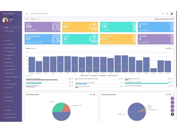Click the teal dot in Session Overview header
The image size is (177, 133).
point(166,48)
